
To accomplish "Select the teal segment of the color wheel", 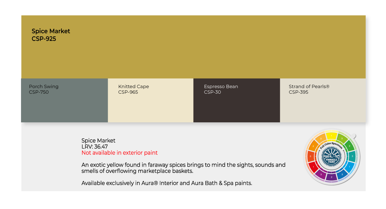I will pos(352,156).
